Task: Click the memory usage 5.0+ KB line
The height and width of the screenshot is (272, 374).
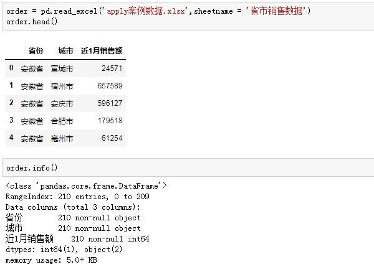Action: click(x=51, y=260)
